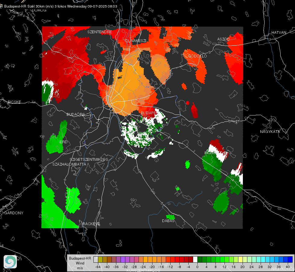Click the HATVAN town label

click(x=279, y=32)
